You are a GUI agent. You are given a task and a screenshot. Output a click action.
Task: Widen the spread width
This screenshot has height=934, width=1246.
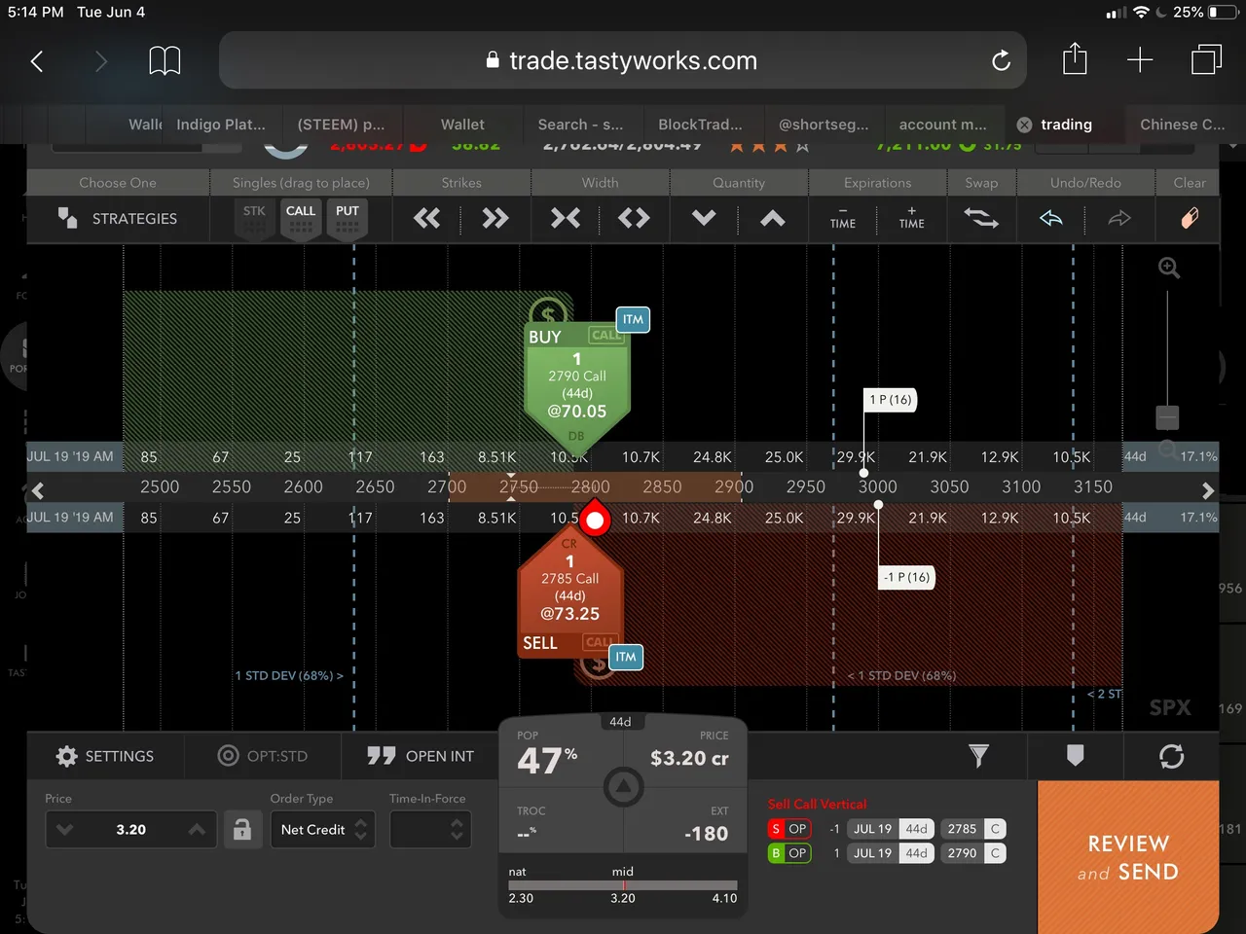coord(634,218)
